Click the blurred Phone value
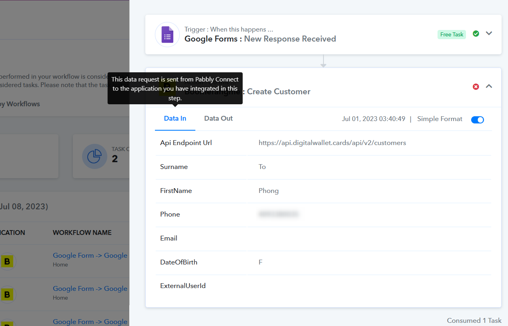 pyautogui.click(x=279, y=215)
